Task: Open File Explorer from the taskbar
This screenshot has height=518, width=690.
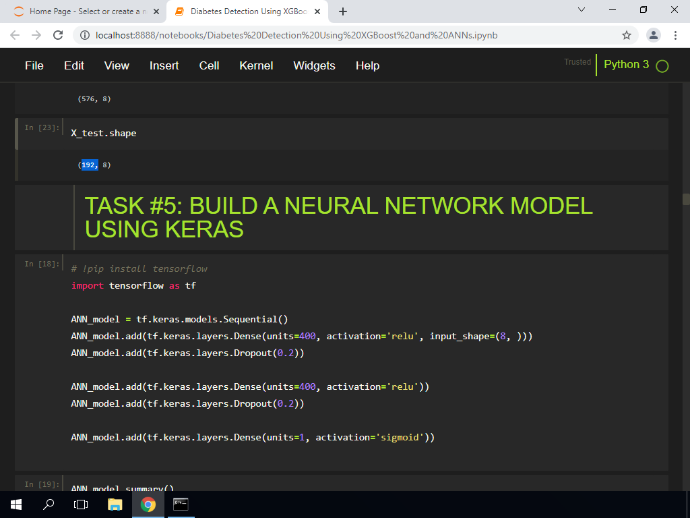Action: click(115, 504)
